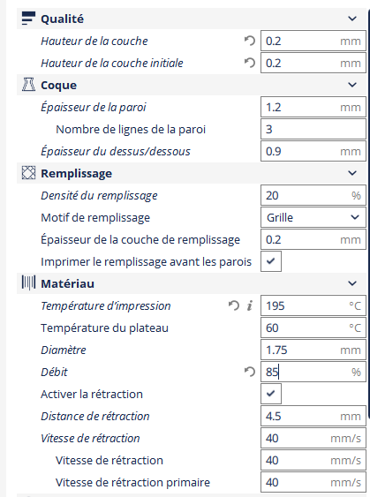Click the Distance de rétraction field
The height and width of the screenshot is (497, 370).
coord(313,416)
